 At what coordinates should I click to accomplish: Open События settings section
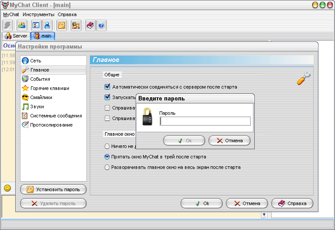point(53,79)
